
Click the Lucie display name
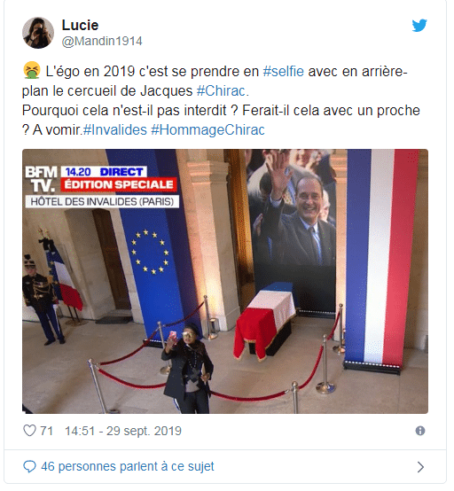tap(80, 25)
